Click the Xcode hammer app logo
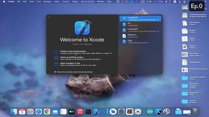209x117 pixels. pos(83,28)
